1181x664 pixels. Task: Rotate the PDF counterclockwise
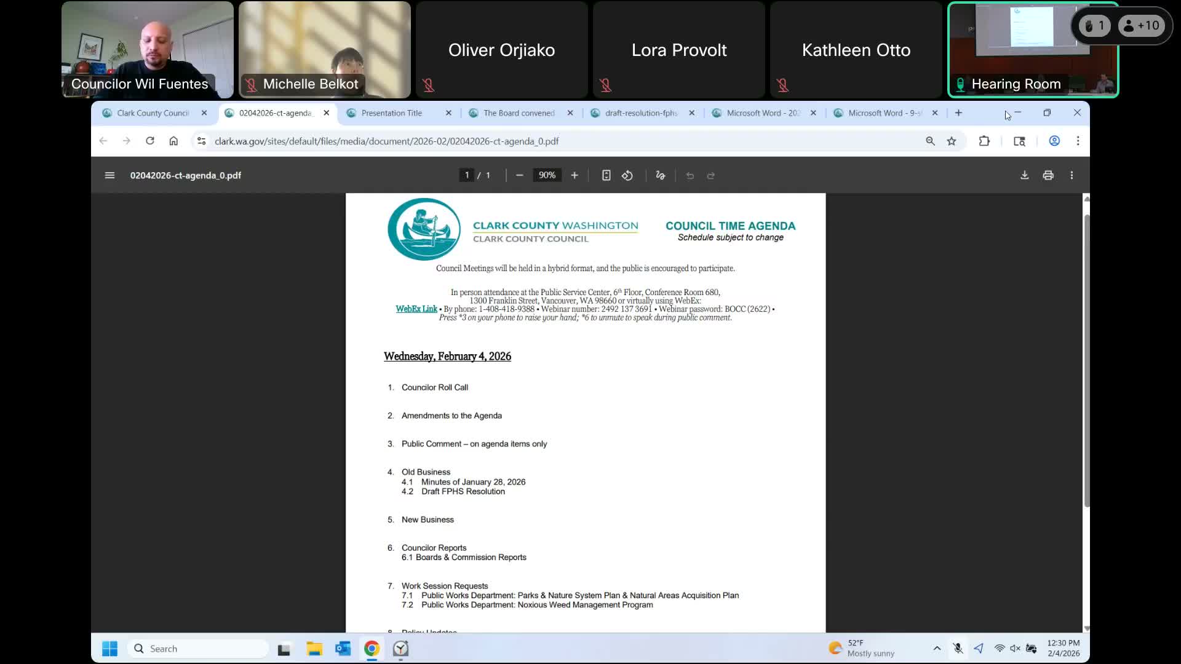tap(627, 175)
